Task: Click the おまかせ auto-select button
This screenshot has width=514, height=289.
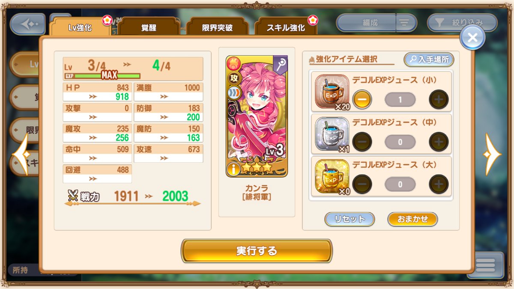Action: coord(412,219)
